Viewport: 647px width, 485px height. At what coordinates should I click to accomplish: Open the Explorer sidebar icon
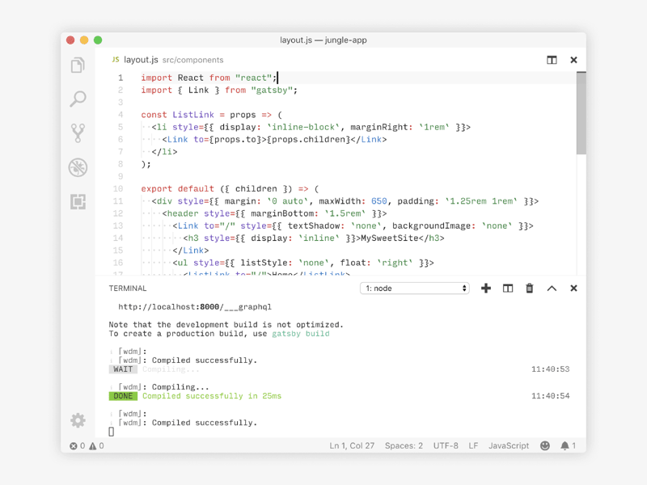pos(77,65)
